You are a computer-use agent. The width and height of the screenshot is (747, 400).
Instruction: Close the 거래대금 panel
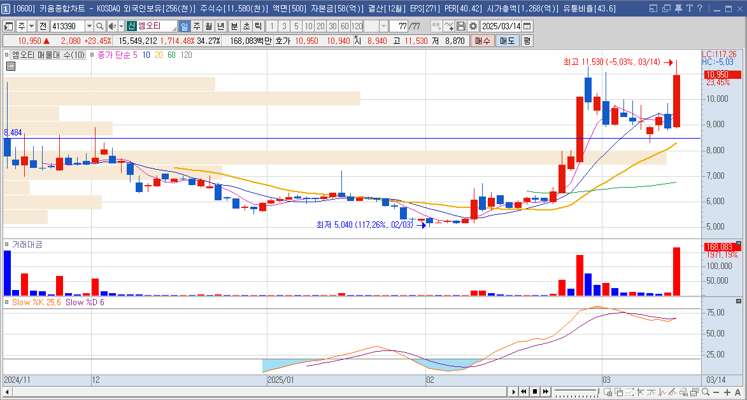tap(739, 243)
